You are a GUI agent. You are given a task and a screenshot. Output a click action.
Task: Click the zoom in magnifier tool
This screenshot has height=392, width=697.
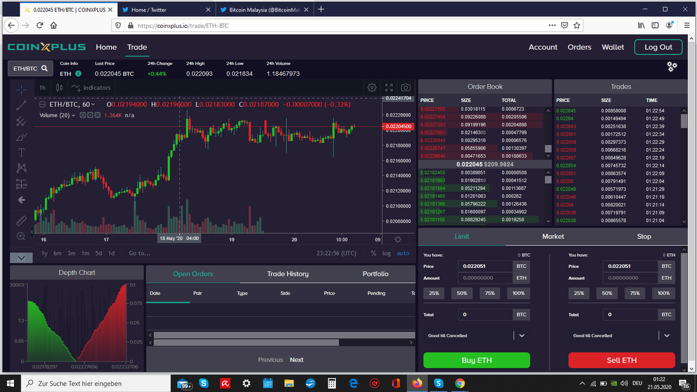[x=21, y=236]
